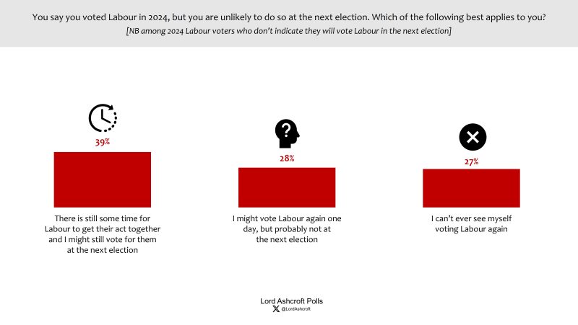Click the 'I can't ever see myself' caption

coord(472,223)
